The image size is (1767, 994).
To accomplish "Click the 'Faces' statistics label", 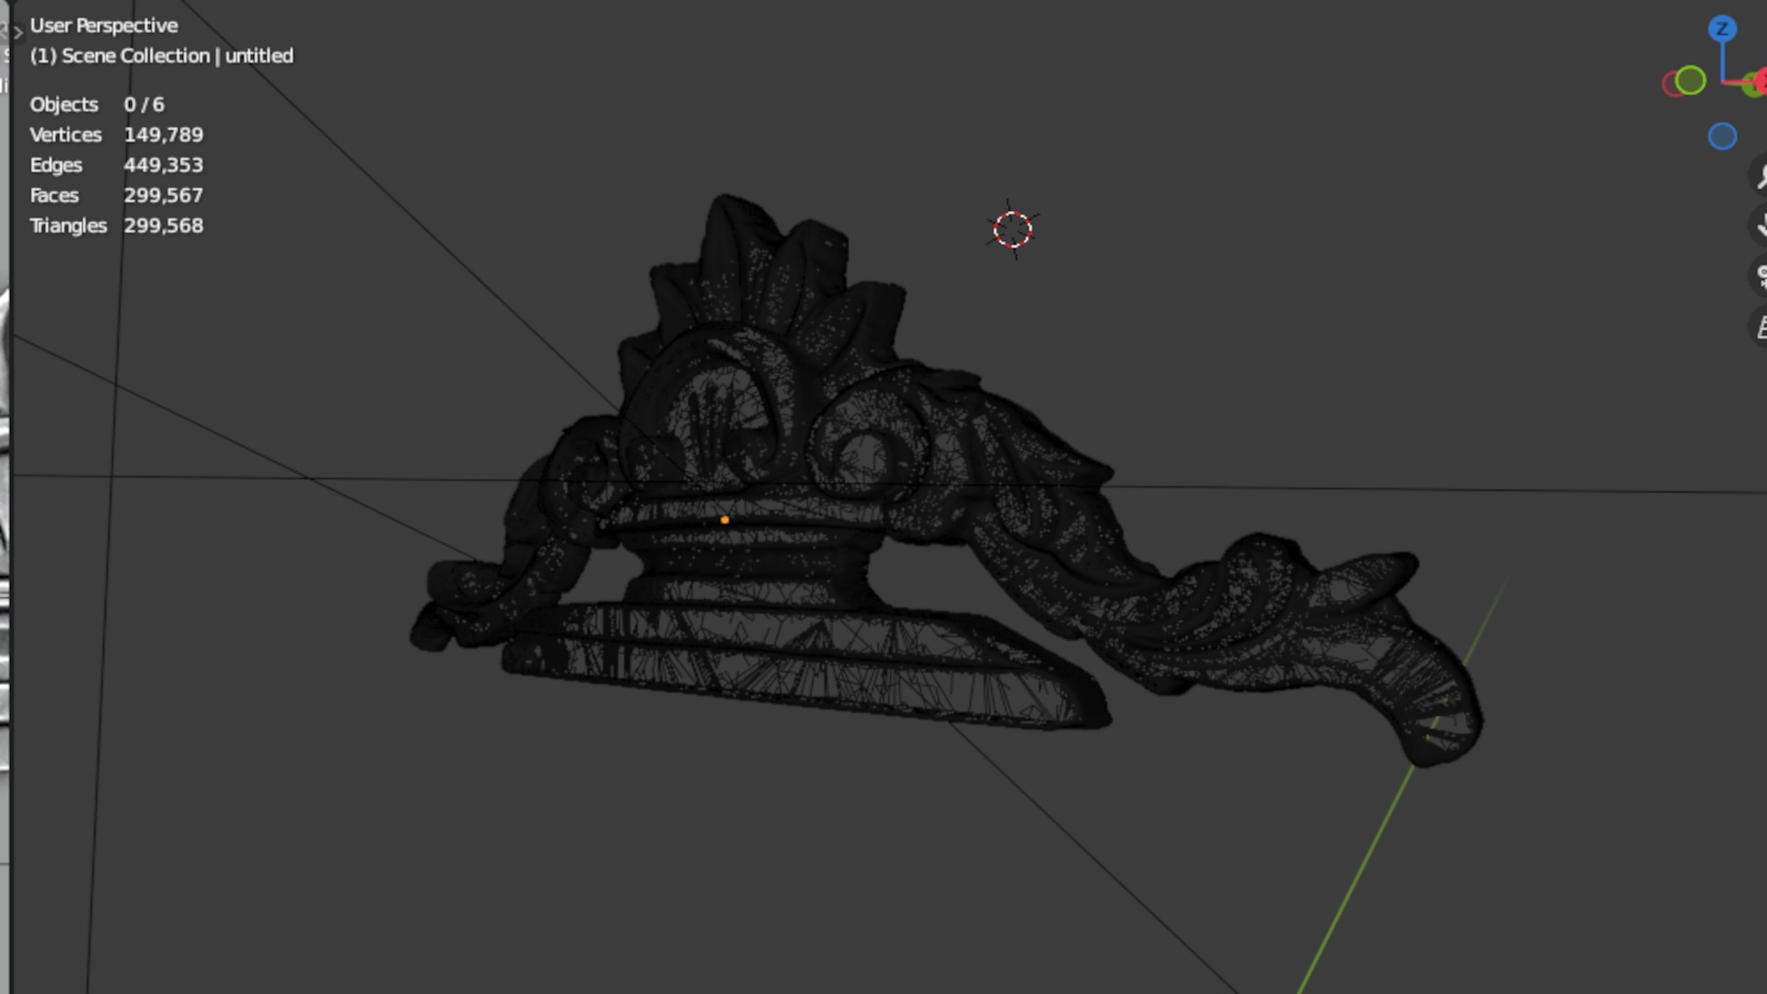I will [54, 196].
